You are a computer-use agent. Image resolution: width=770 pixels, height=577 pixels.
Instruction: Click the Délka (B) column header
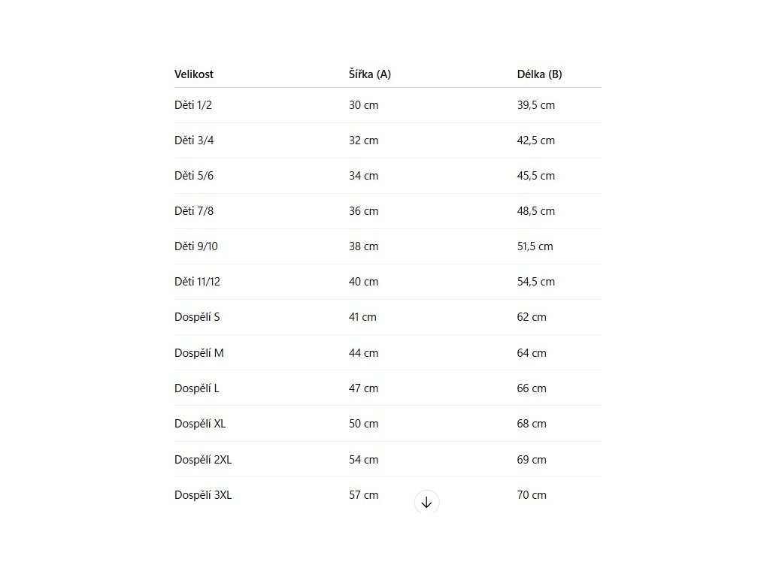click(539, 74)
